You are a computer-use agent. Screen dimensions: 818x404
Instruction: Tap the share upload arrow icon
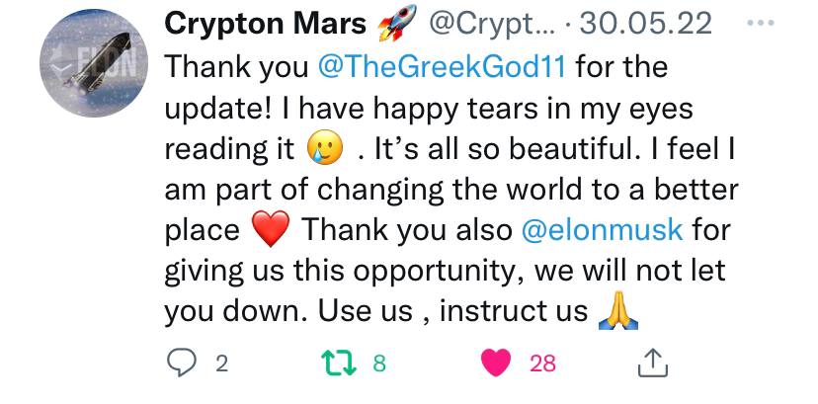click(653, 363)
